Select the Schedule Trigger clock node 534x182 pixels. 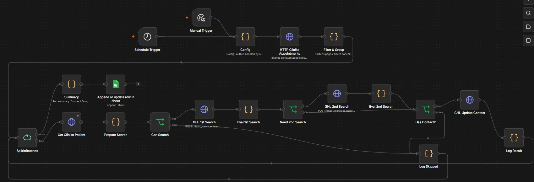pos(147,37)
